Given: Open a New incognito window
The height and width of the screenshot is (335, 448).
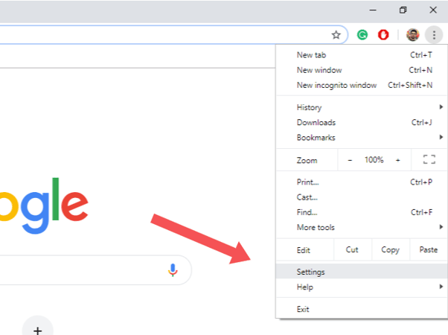Looking at the screenshot, I should [336, 85].
